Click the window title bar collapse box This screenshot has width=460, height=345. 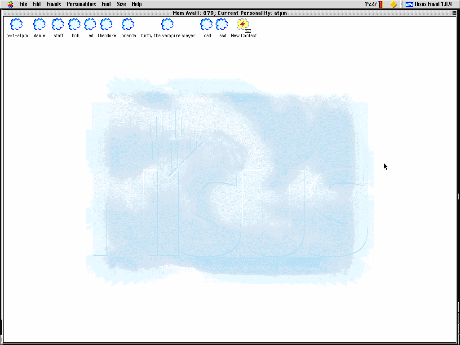[455, 13]
